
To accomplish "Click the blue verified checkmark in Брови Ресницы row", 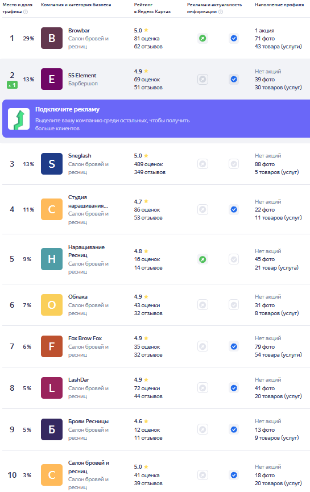I will tap(234, 429).
